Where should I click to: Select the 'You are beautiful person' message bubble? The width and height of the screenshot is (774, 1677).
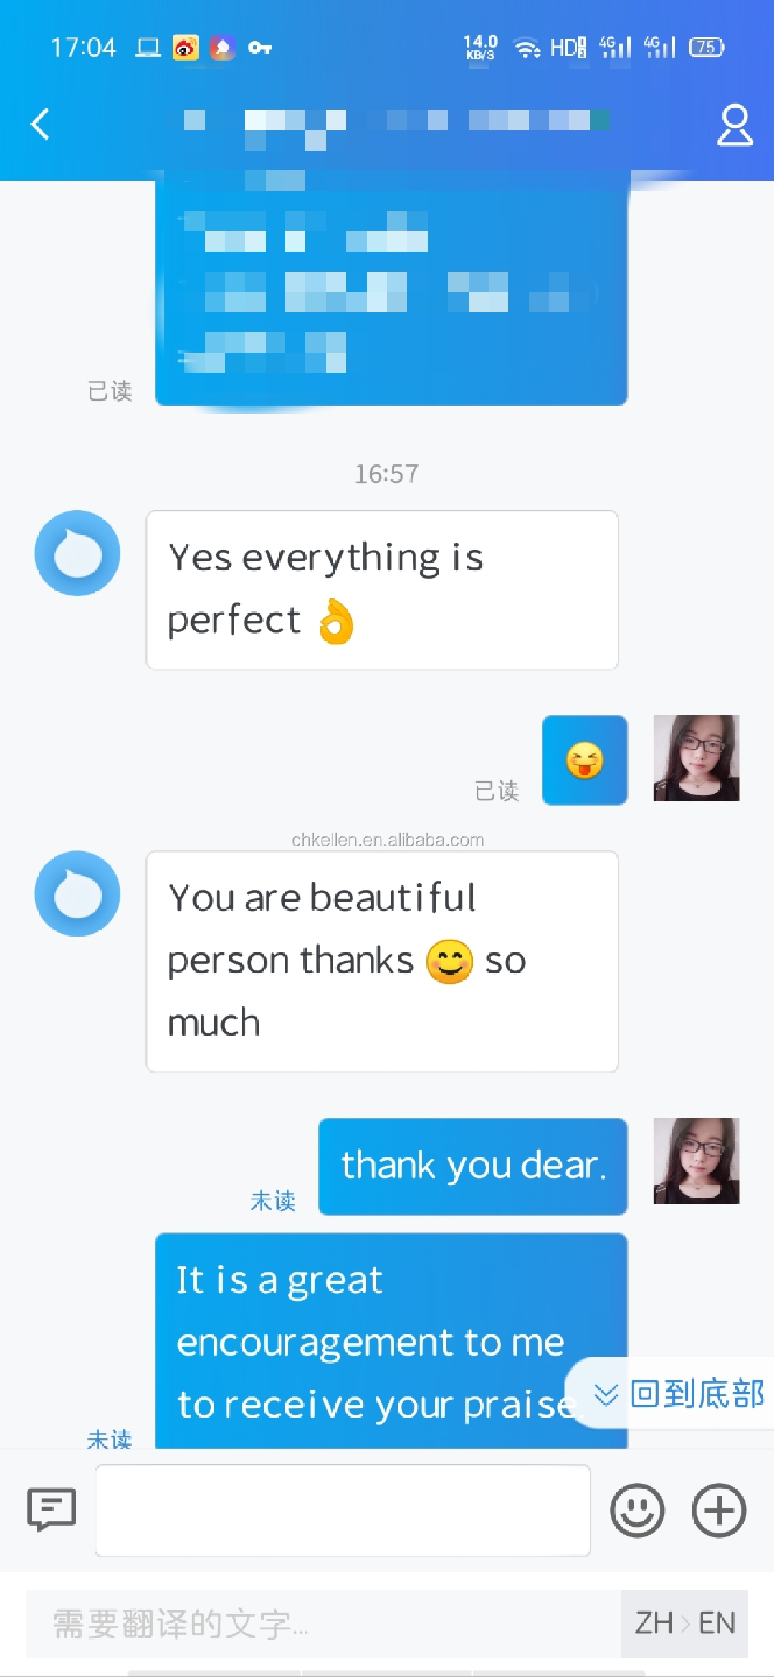pos(383,962)
